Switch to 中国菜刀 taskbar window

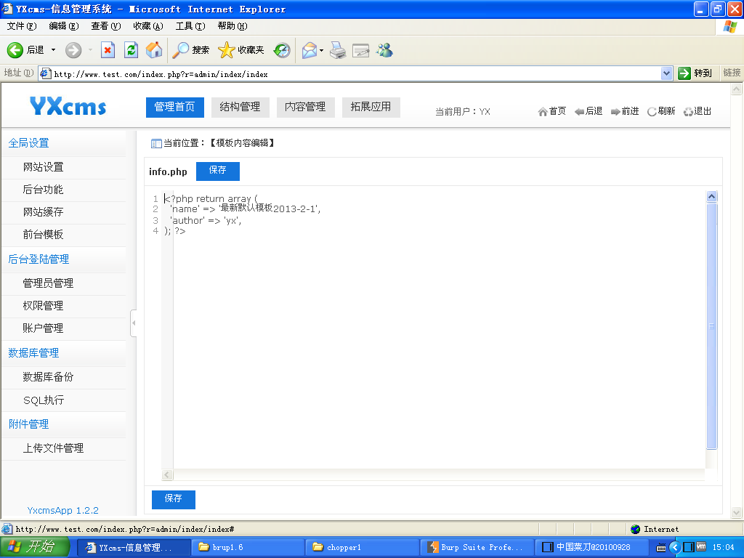pyautogui.click(x=591, y=548)
